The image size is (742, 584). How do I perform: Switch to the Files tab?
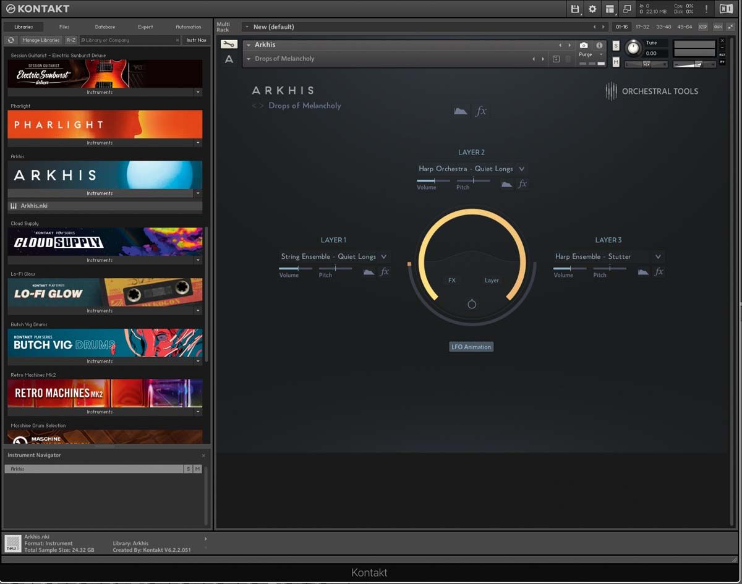pos(64,27)
